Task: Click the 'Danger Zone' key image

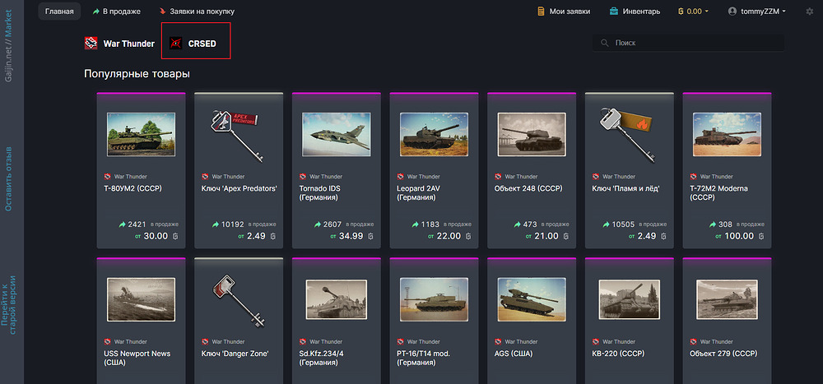Action: pyautogui.click(x=239, y=301)
